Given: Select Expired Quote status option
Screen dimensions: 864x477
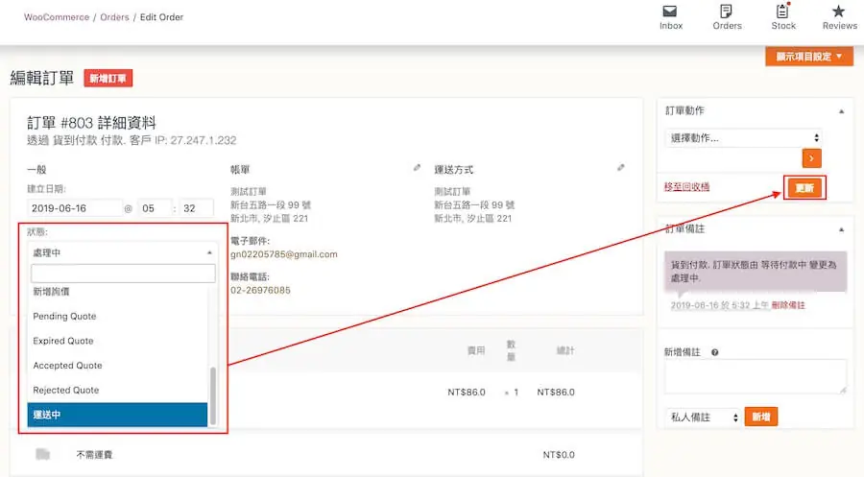Looking at the screenshot, I should 117,341.
